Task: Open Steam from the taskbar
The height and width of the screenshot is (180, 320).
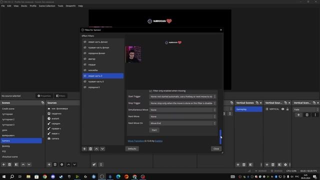Action: pyautogui.click(x=61, y=176)
